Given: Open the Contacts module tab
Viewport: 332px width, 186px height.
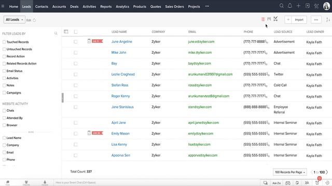Looking at the screenshot, I should point(41,7).
